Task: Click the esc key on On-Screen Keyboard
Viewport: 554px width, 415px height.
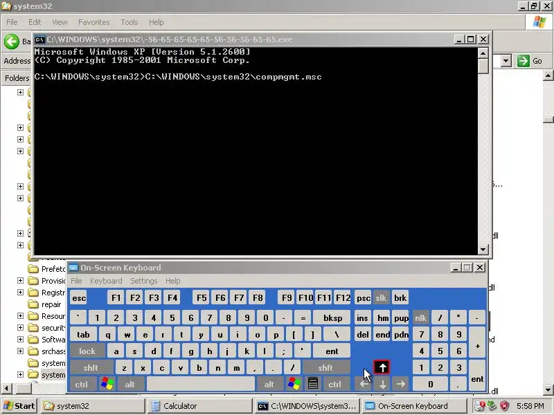Action: [79, 298]
